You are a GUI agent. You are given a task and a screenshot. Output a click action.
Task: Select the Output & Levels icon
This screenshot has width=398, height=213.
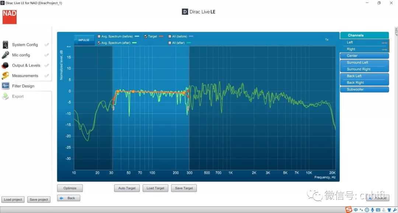pos(6,65)
